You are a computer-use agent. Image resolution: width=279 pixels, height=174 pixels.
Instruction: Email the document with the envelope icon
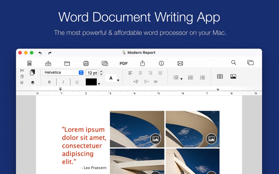[x=180, y=63]
